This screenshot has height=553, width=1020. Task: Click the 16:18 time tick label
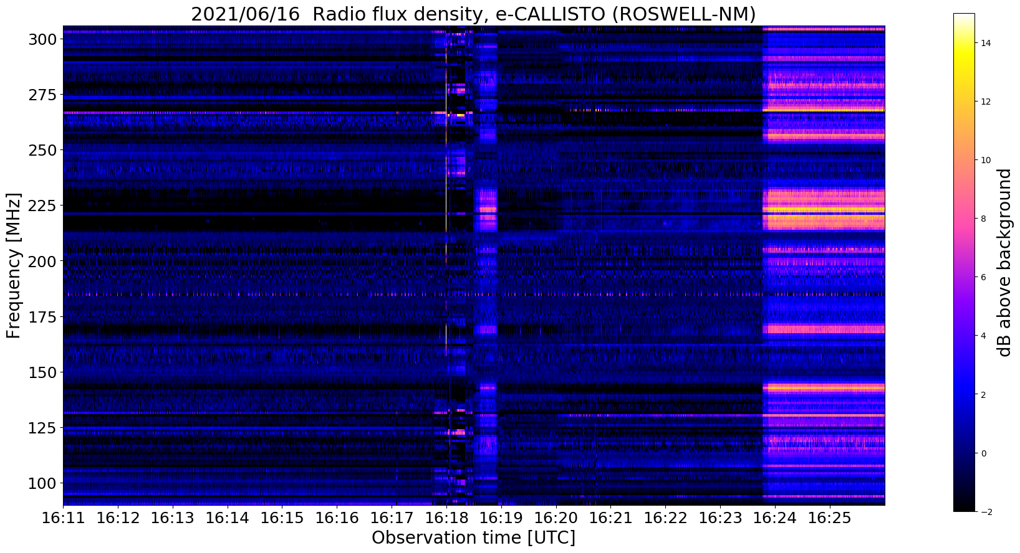(x=446, y=518)
